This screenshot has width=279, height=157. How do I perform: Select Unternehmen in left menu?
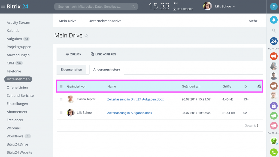point(18,79)
